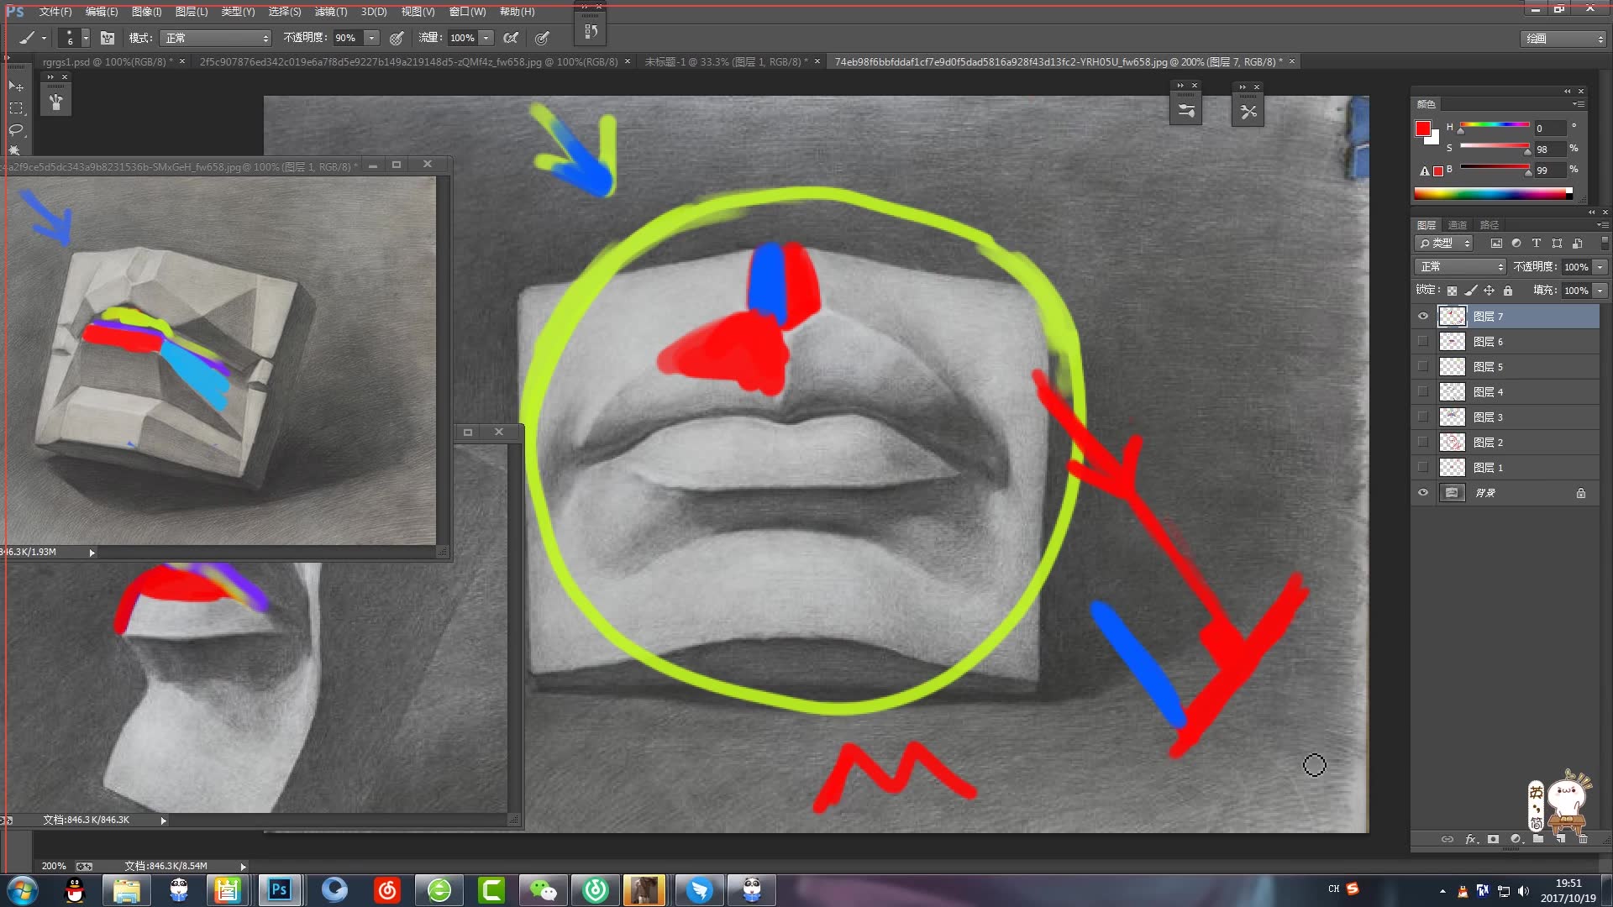Screen dimensions: 1613x907
Task: Show layer 图层 4
Action: point(1423,392)
